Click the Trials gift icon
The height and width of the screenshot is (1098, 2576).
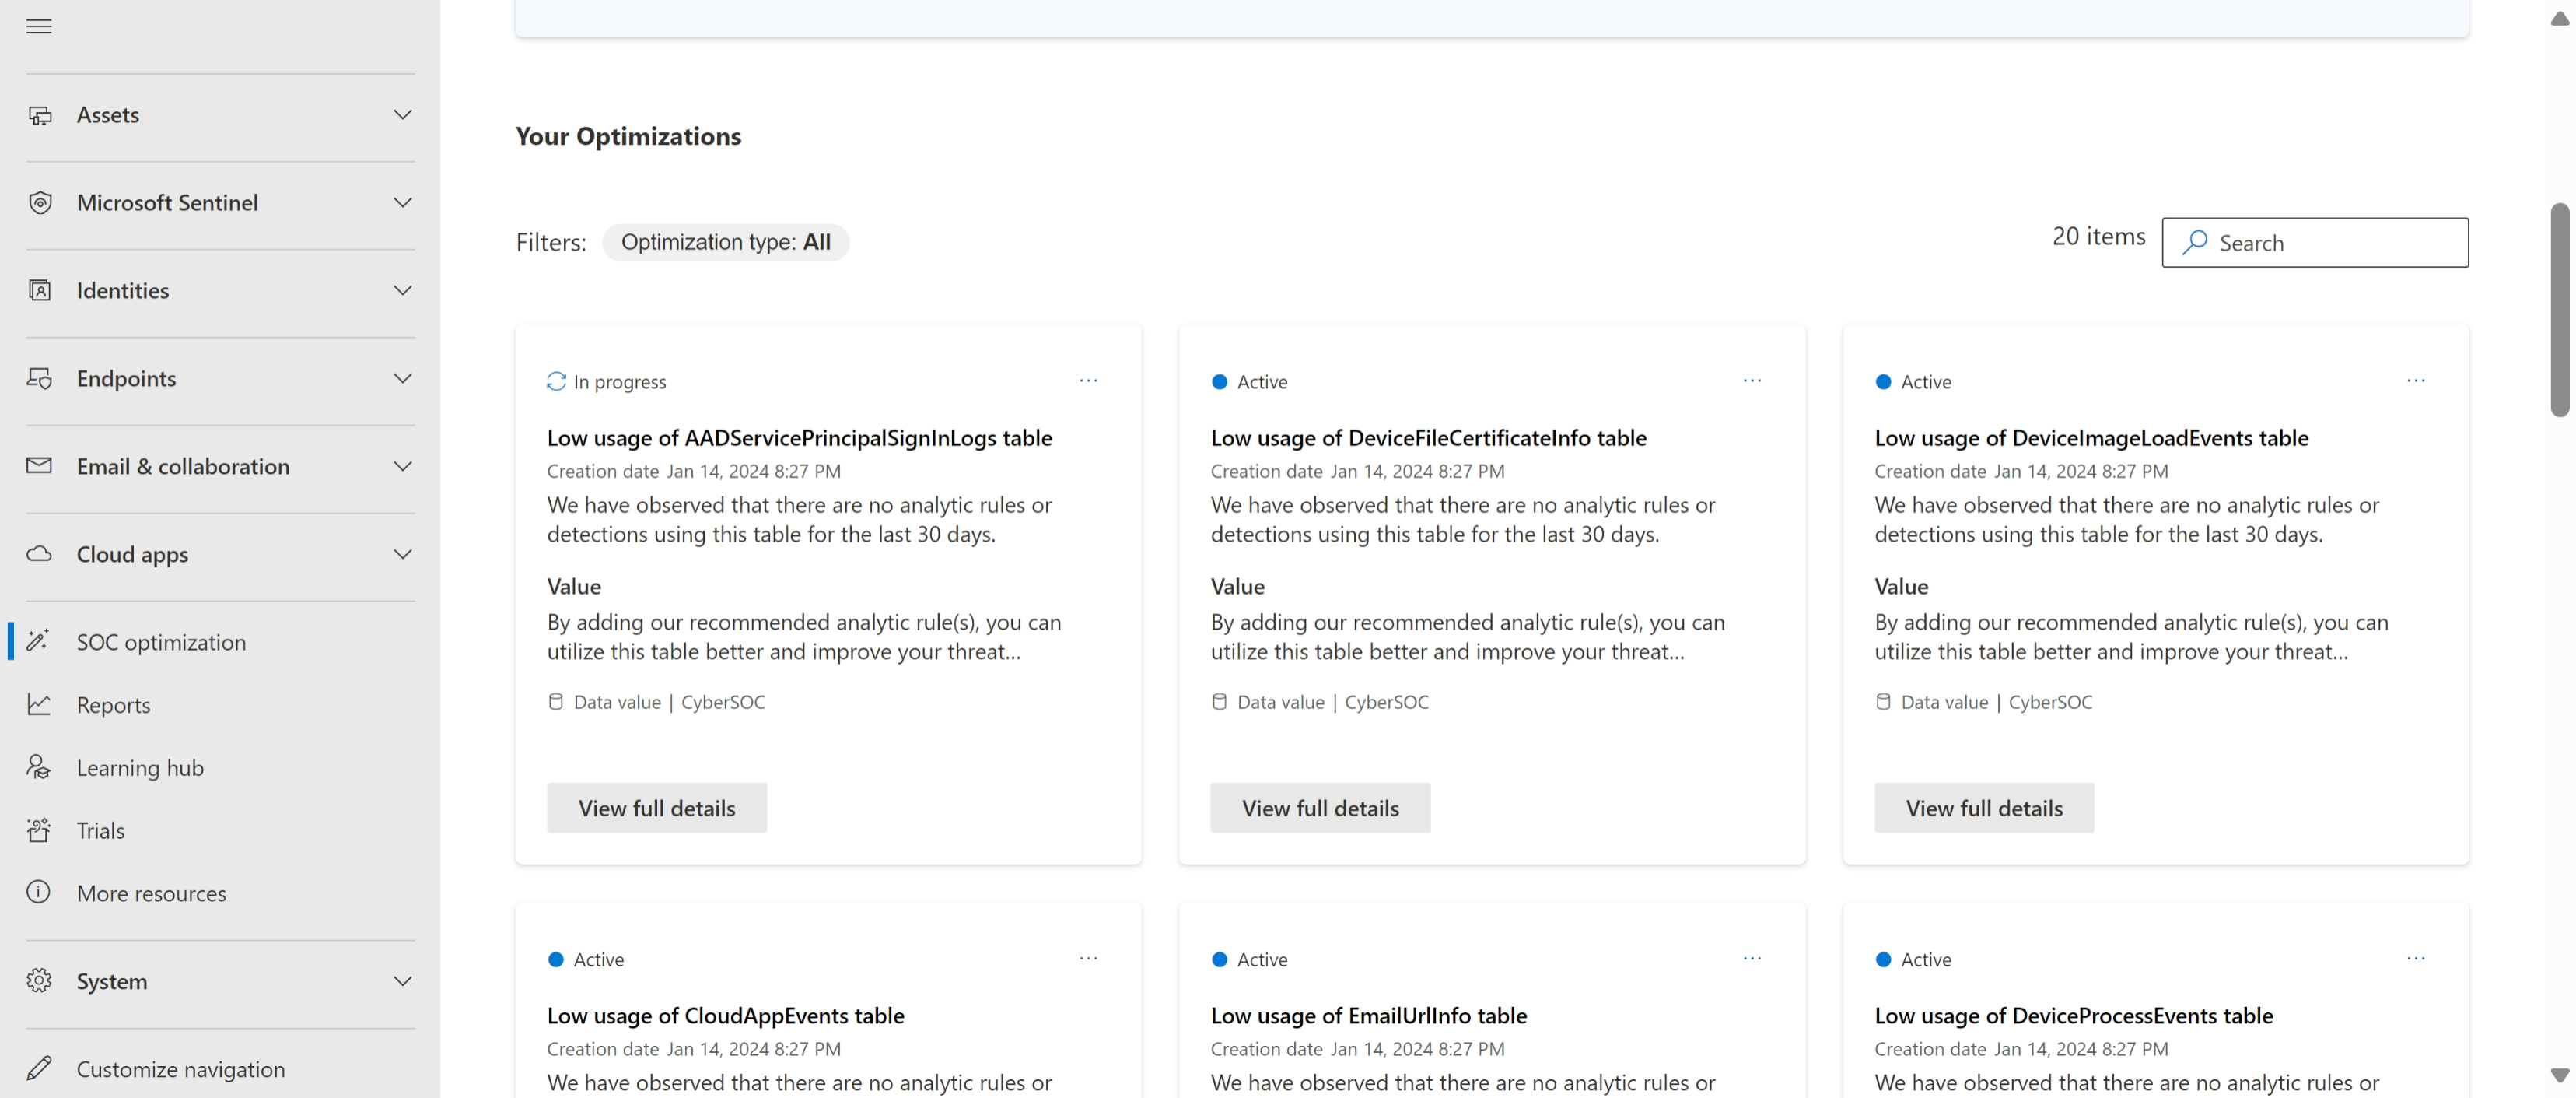coord(39,830)
